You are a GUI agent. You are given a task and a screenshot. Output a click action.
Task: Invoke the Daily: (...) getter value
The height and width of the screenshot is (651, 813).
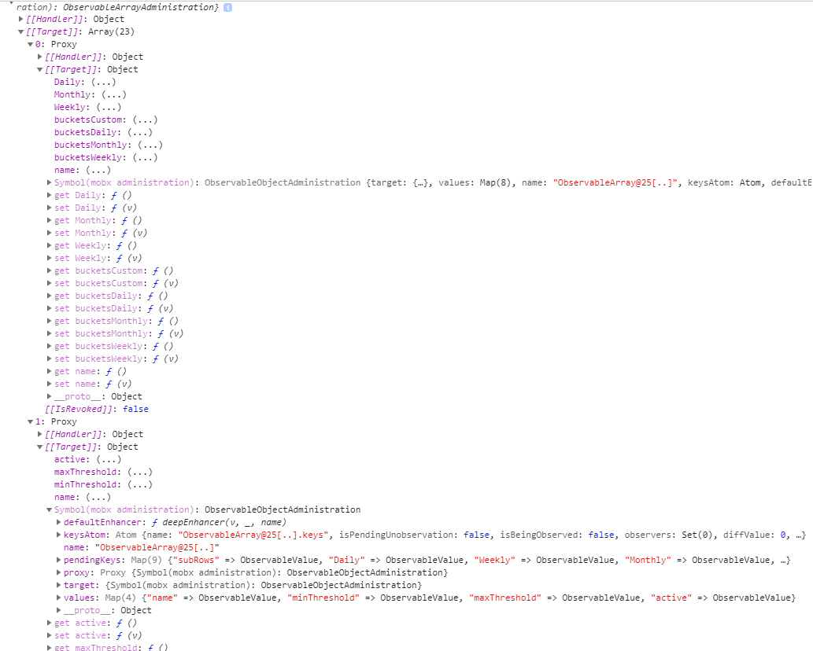[103, 82]
